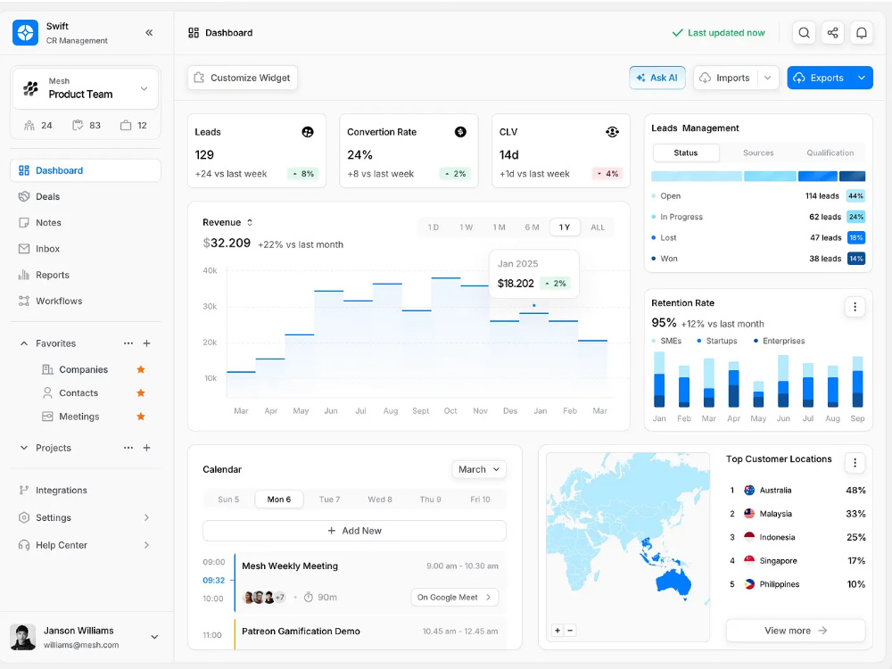Click the Imports button

(x=725, y=78)
